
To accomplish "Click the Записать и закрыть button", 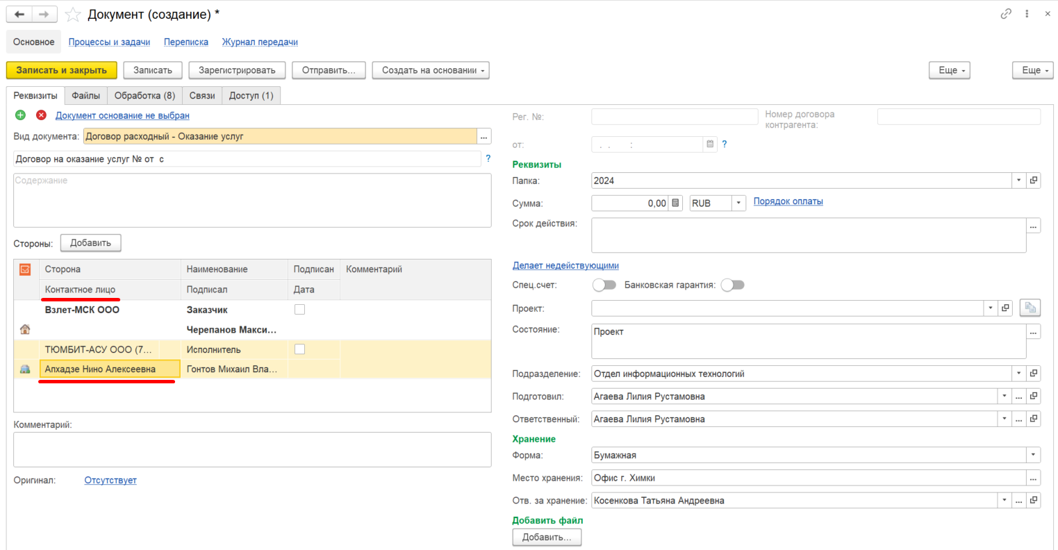I will [x=62, y=70].
